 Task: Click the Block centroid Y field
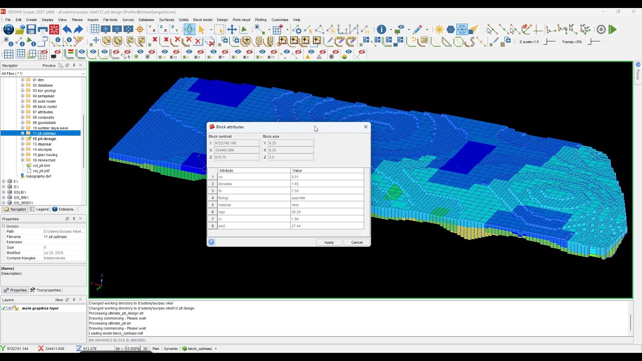[236, 143]
